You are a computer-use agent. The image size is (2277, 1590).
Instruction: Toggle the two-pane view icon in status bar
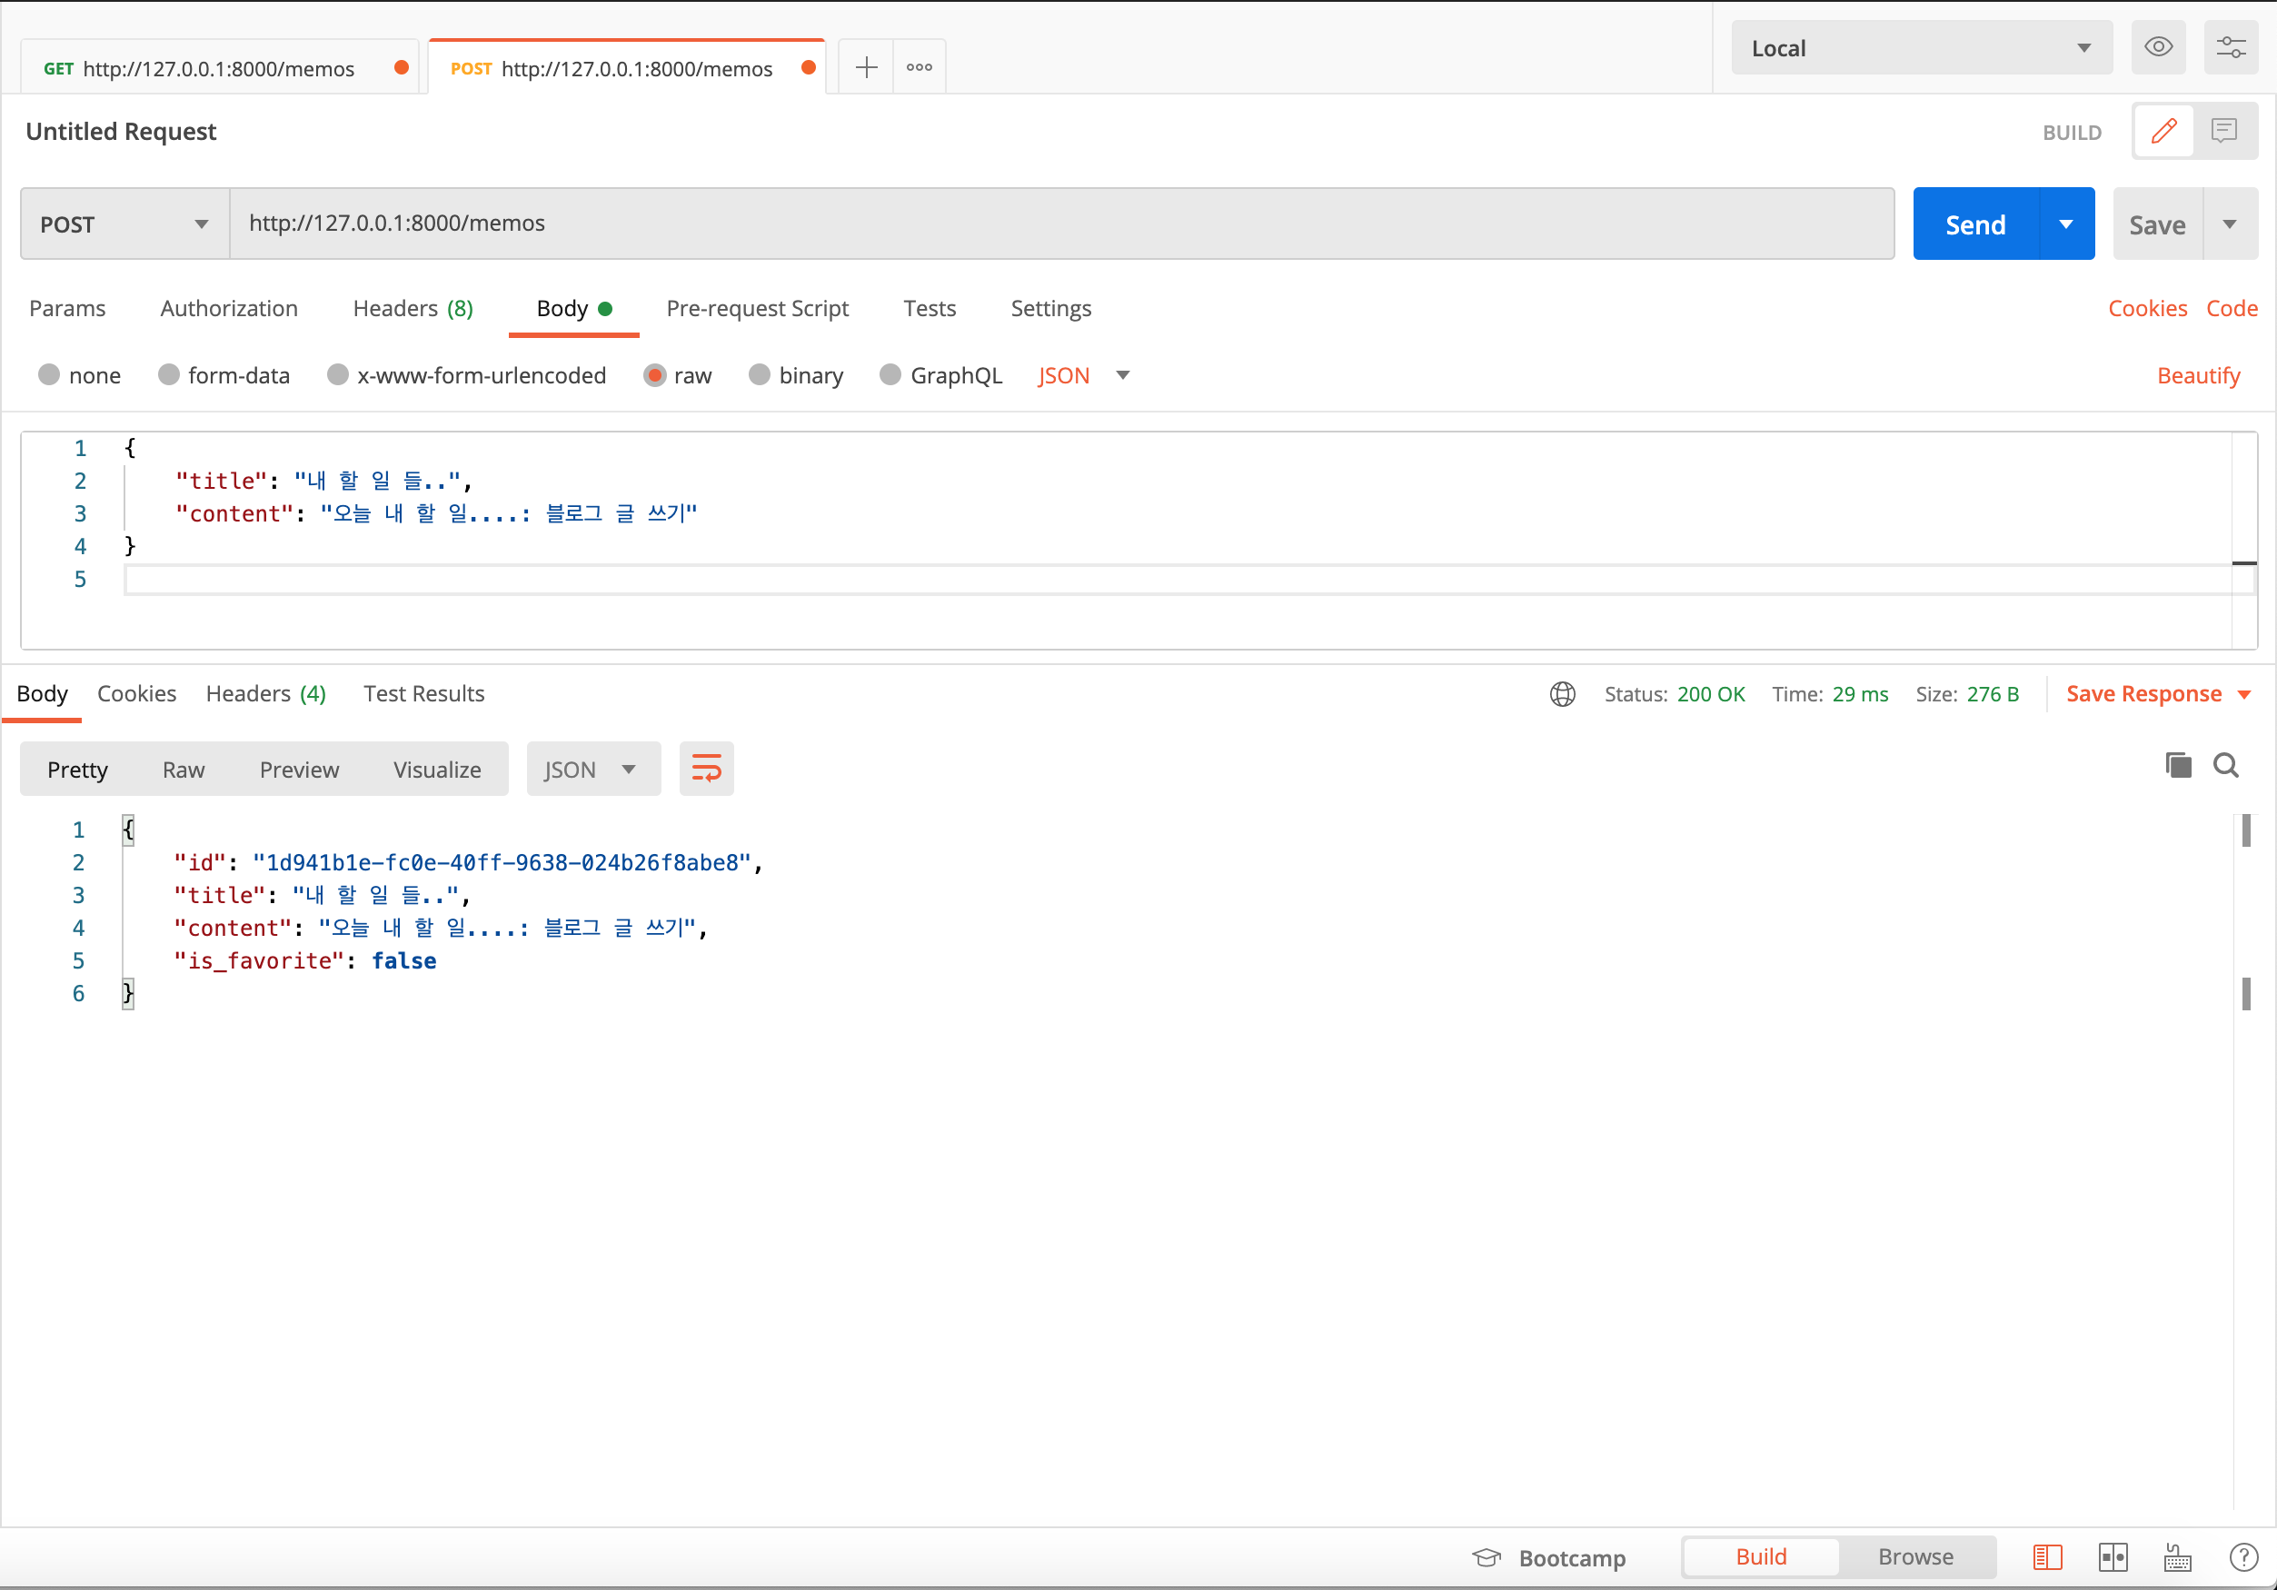click(x=2113, y=1557)
